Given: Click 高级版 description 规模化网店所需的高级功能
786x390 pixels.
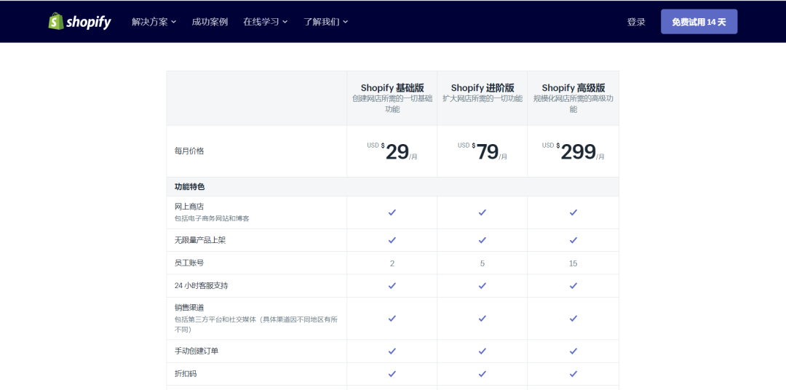Looking at the screenshot, I should pyautogui.click(x=573, y=104).
